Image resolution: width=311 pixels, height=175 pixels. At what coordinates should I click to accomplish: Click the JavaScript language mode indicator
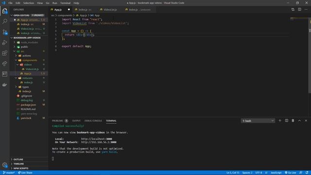276,173
